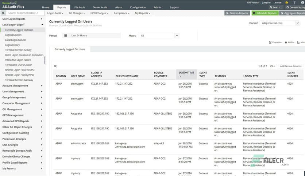Open the GPO Changes dropdown menu

tap(99, 13)
